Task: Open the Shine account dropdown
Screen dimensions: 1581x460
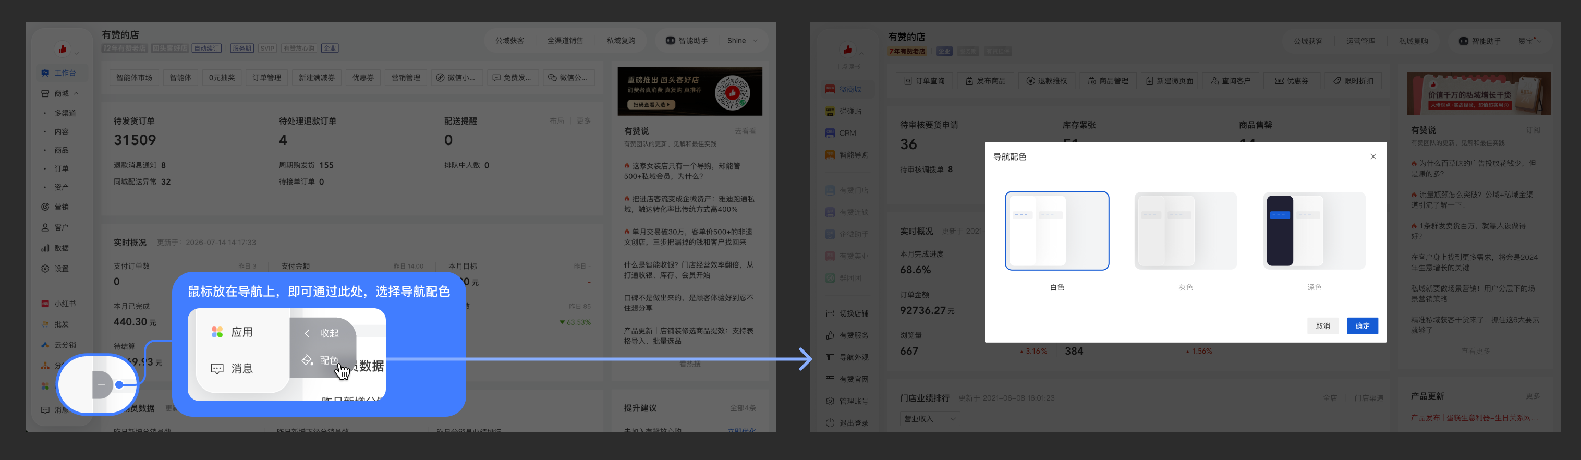Action: 743,41
